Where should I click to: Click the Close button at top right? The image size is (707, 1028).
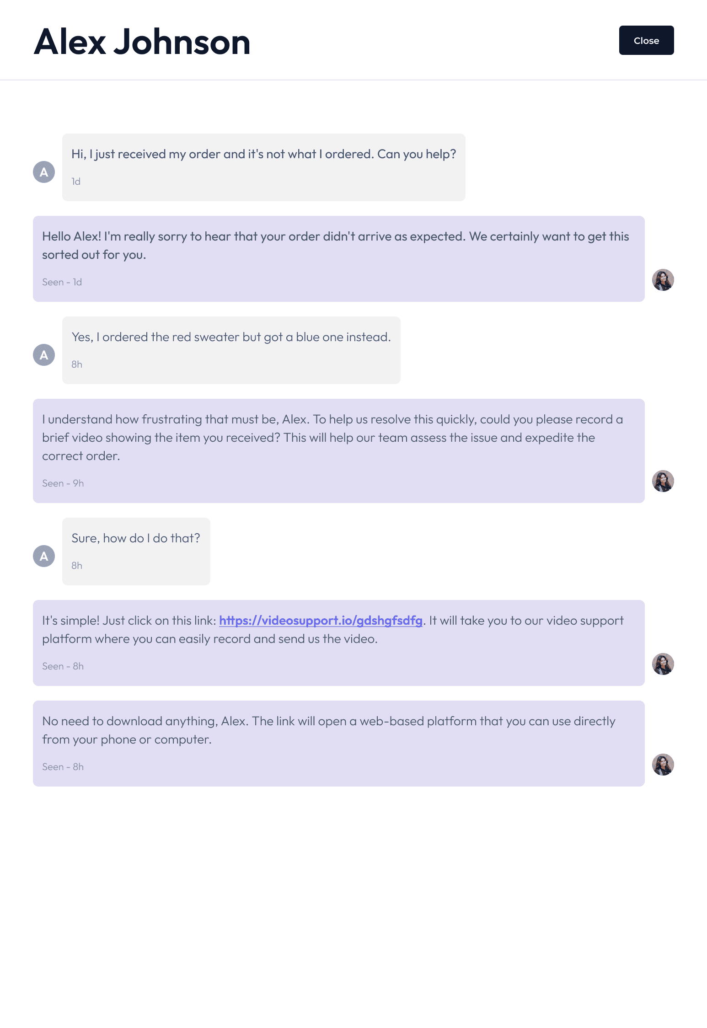pyautogui.click(x=646, y=40)
